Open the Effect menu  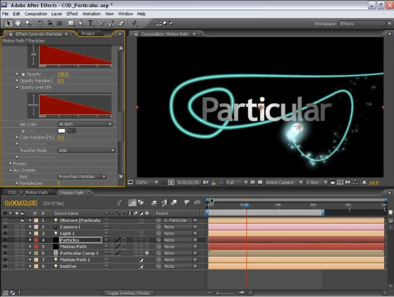click(72, 14)
